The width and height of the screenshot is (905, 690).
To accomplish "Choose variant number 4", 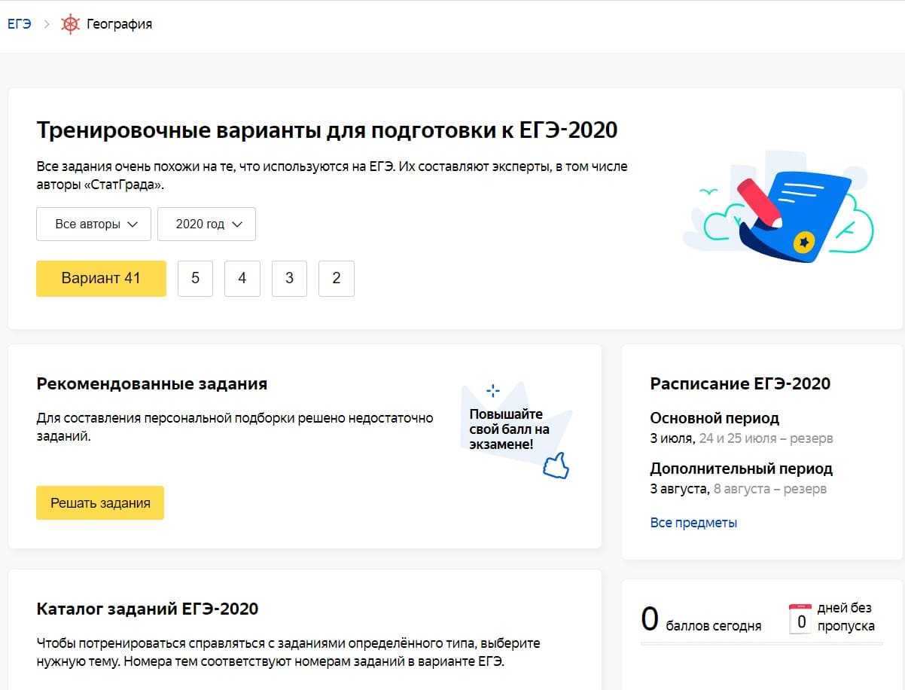I will pos(242,278).
